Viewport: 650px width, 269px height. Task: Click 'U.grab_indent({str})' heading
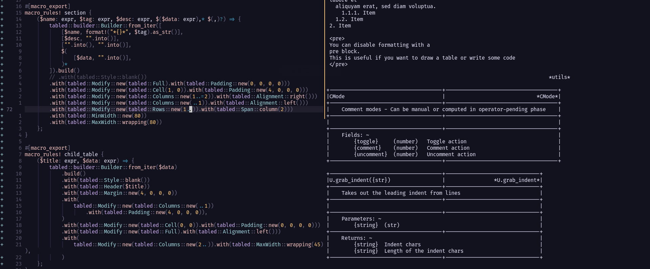click(360, 180)
